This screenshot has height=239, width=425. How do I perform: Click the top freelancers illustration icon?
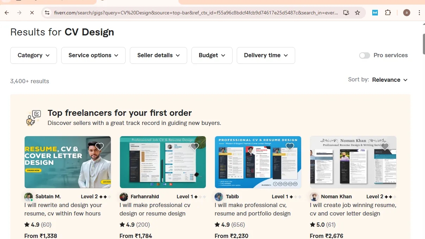tap(34, 118)
